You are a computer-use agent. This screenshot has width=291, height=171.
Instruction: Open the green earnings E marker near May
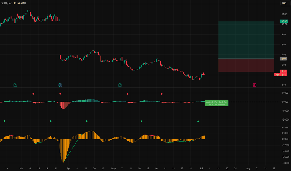(120, 85)
